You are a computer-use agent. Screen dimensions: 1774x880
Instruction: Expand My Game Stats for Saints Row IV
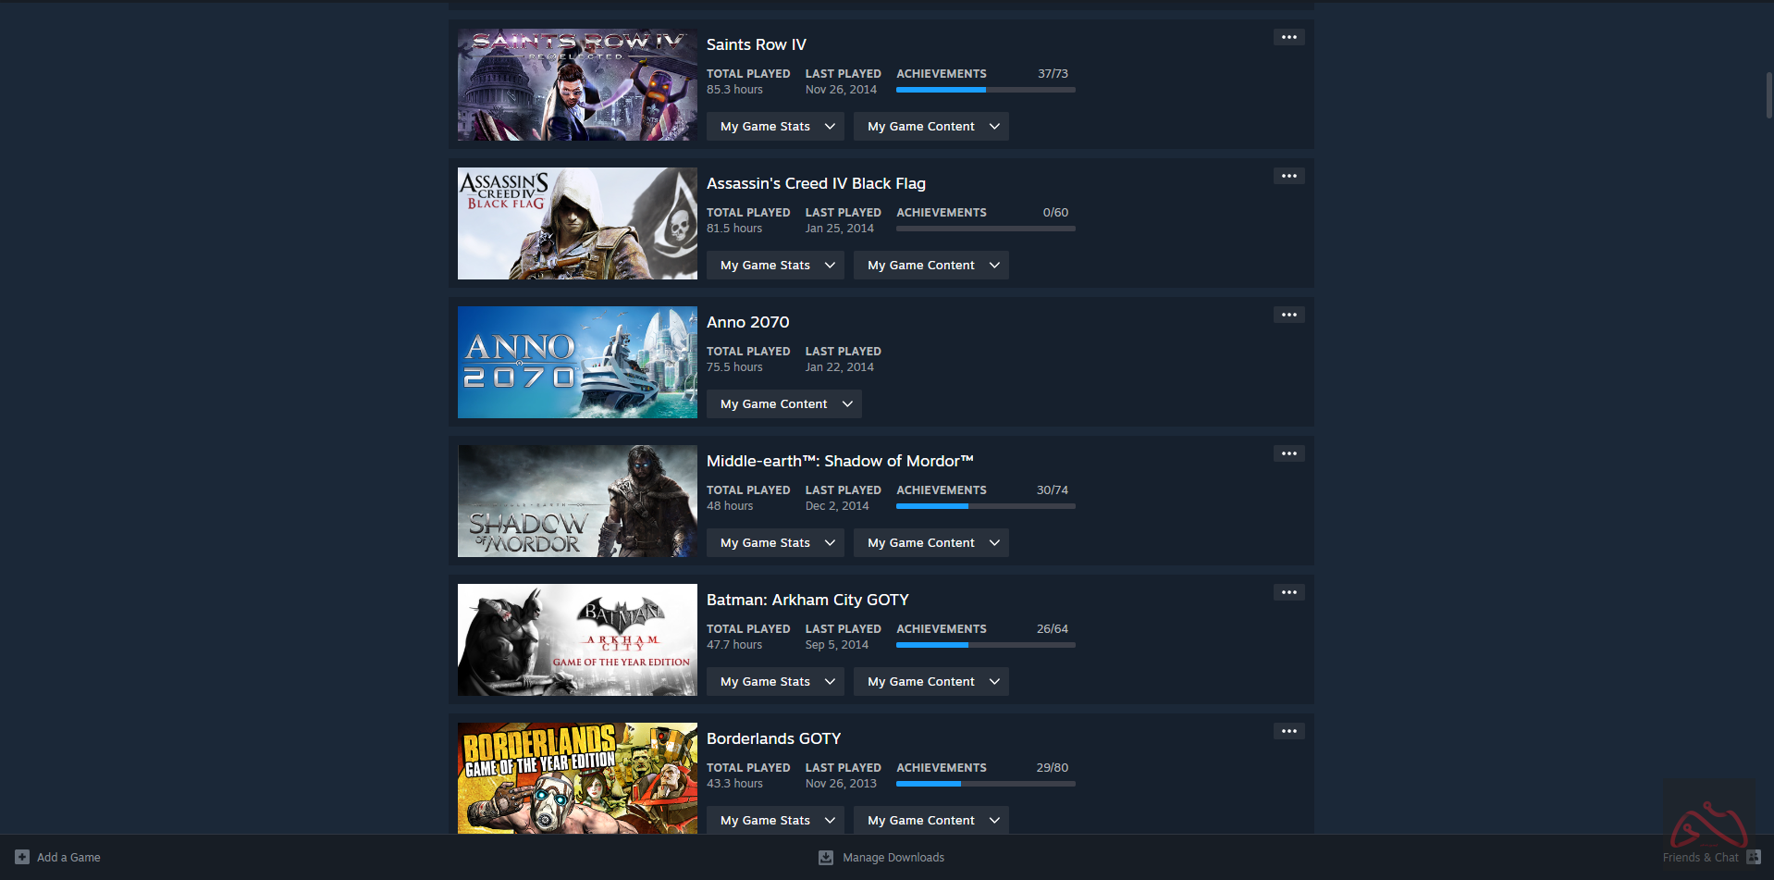775,127
